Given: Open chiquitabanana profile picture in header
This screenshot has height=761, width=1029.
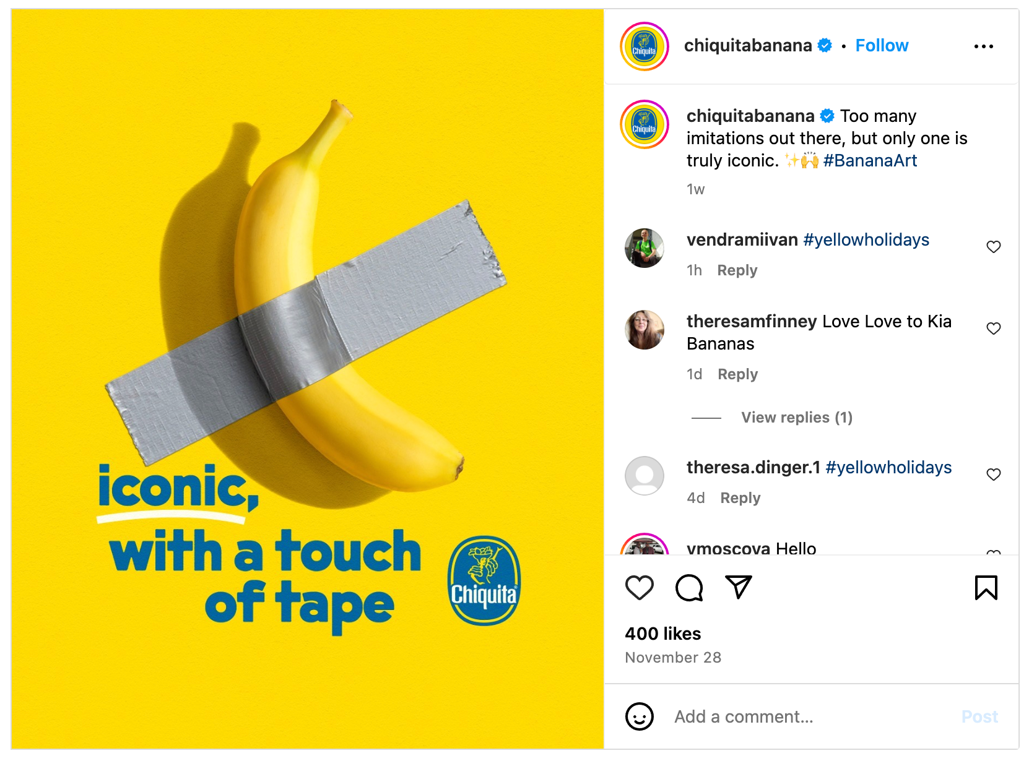Looking at the screenshot, I should pyautogui.click(x=644, y=46).
